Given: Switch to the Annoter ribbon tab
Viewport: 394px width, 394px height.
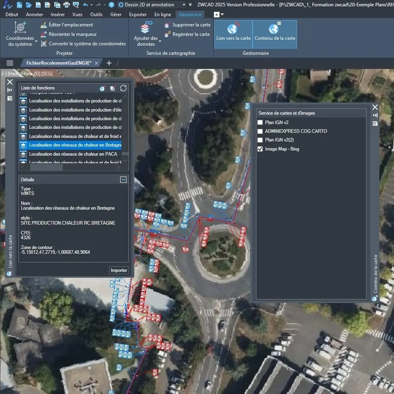Looking at the screenshot, I should [34, 15].
